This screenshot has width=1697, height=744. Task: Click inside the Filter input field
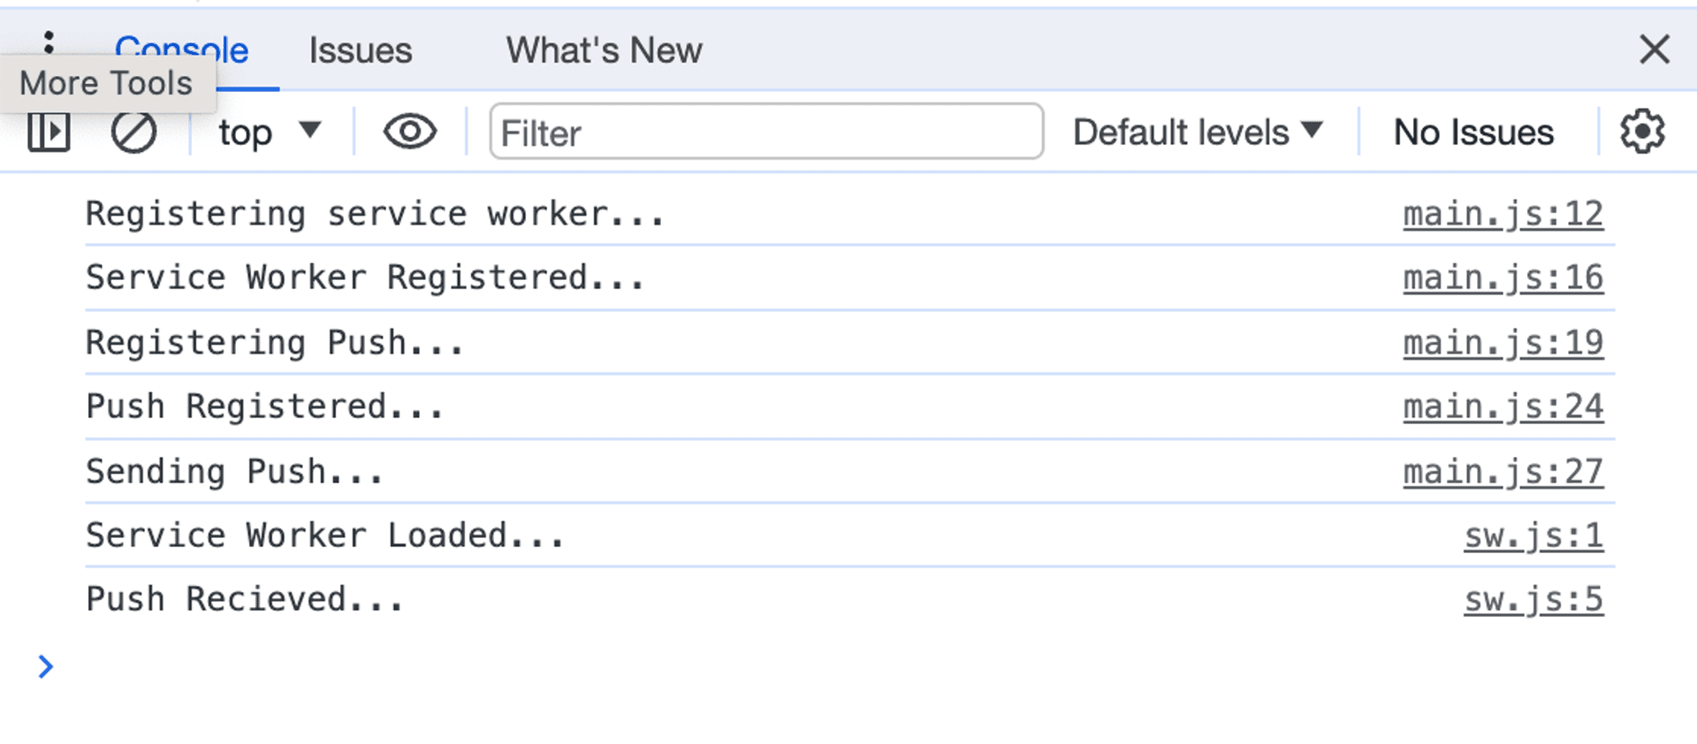click(765, 133)
